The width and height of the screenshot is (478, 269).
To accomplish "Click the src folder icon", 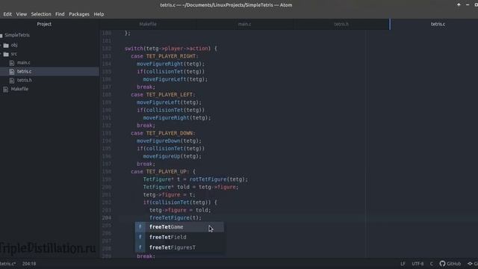I will [x=6, y=55].
